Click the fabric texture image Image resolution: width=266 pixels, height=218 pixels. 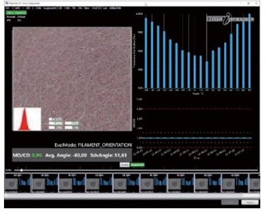(72, 79)
